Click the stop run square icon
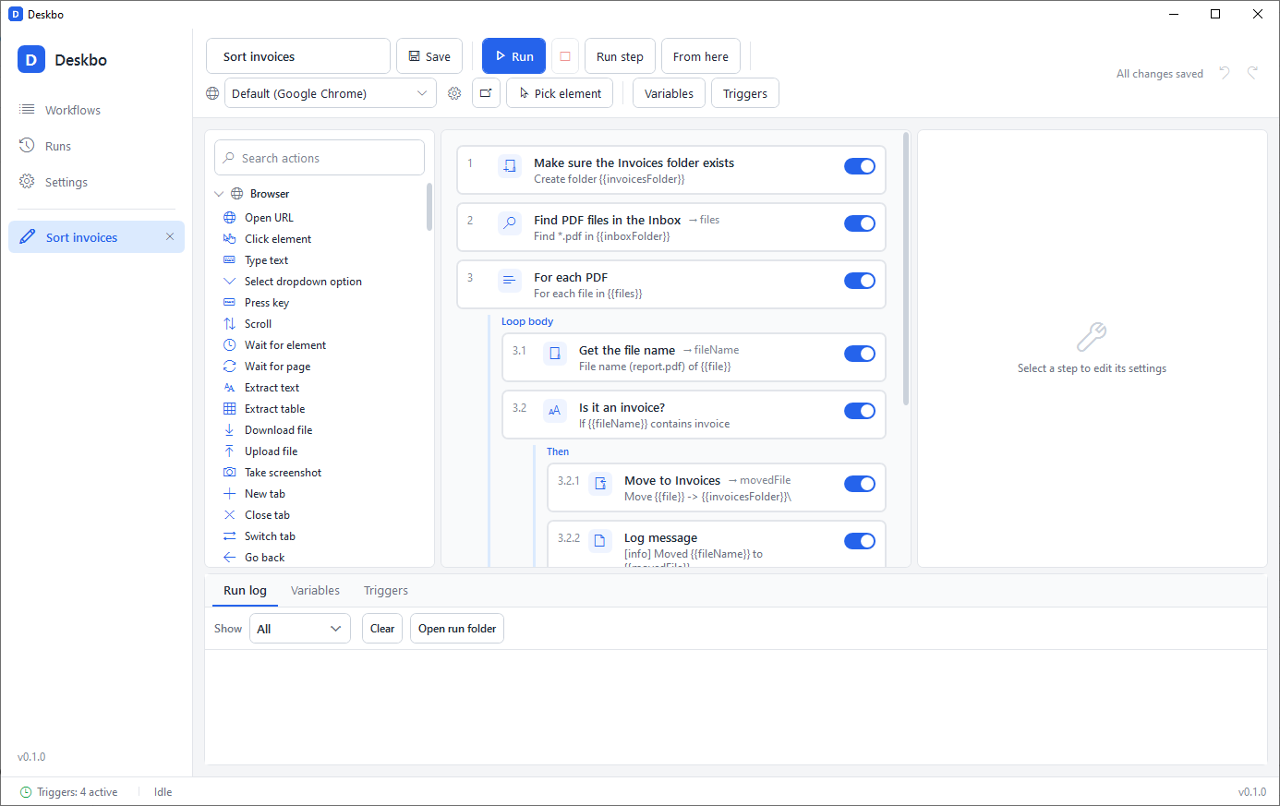This screenshot has width=1280, height=806. (x=565, y=56)
